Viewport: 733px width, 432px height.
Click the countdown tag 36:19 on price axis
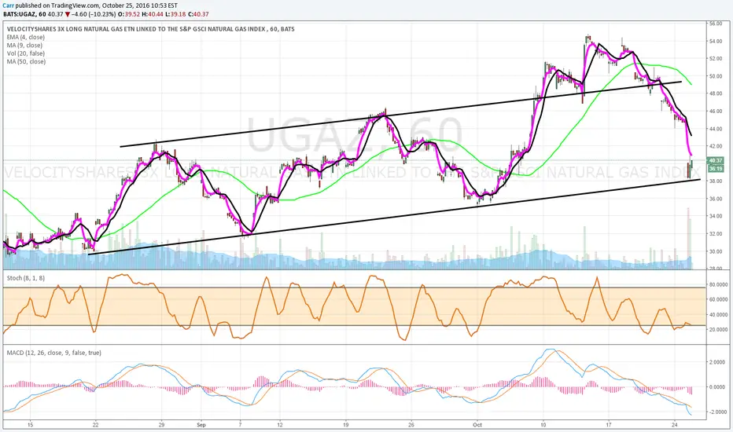pos(716,168)
